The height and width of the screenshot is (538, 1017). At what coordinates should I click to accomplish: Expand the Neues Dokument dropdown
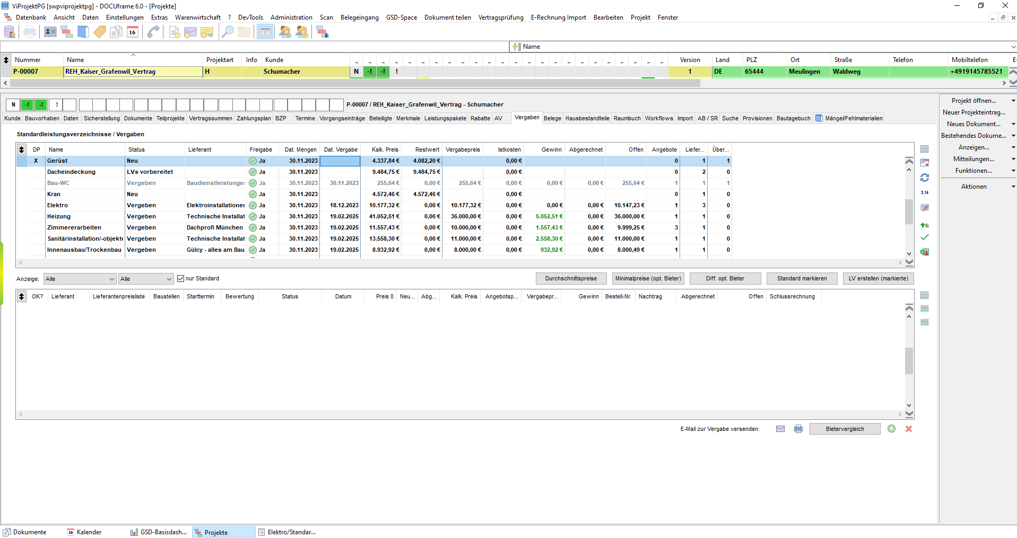coord(1013,124)
